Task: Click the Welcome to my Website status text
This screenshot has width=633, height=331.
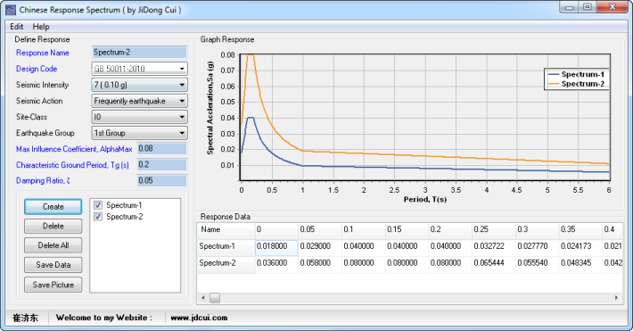Action: coord(104,318)
